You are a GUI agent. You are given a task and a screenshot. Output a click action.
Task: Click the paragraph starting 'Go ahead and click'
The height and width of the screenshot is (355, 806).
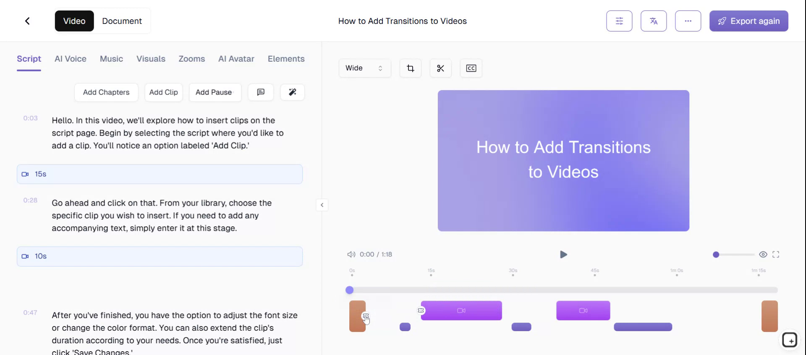162,216
